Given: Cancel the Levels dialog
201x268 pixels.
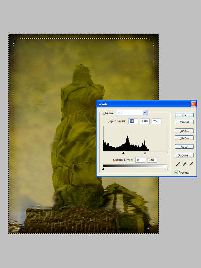Looking at the screenshot, I should coord(184,122).
